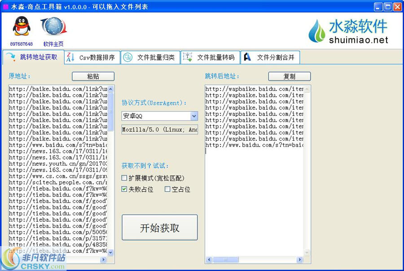The width and height of the screenshot is (404, 271).
Task: Click the 协议方式(UserAgent): label
Action: click(154, 103)
